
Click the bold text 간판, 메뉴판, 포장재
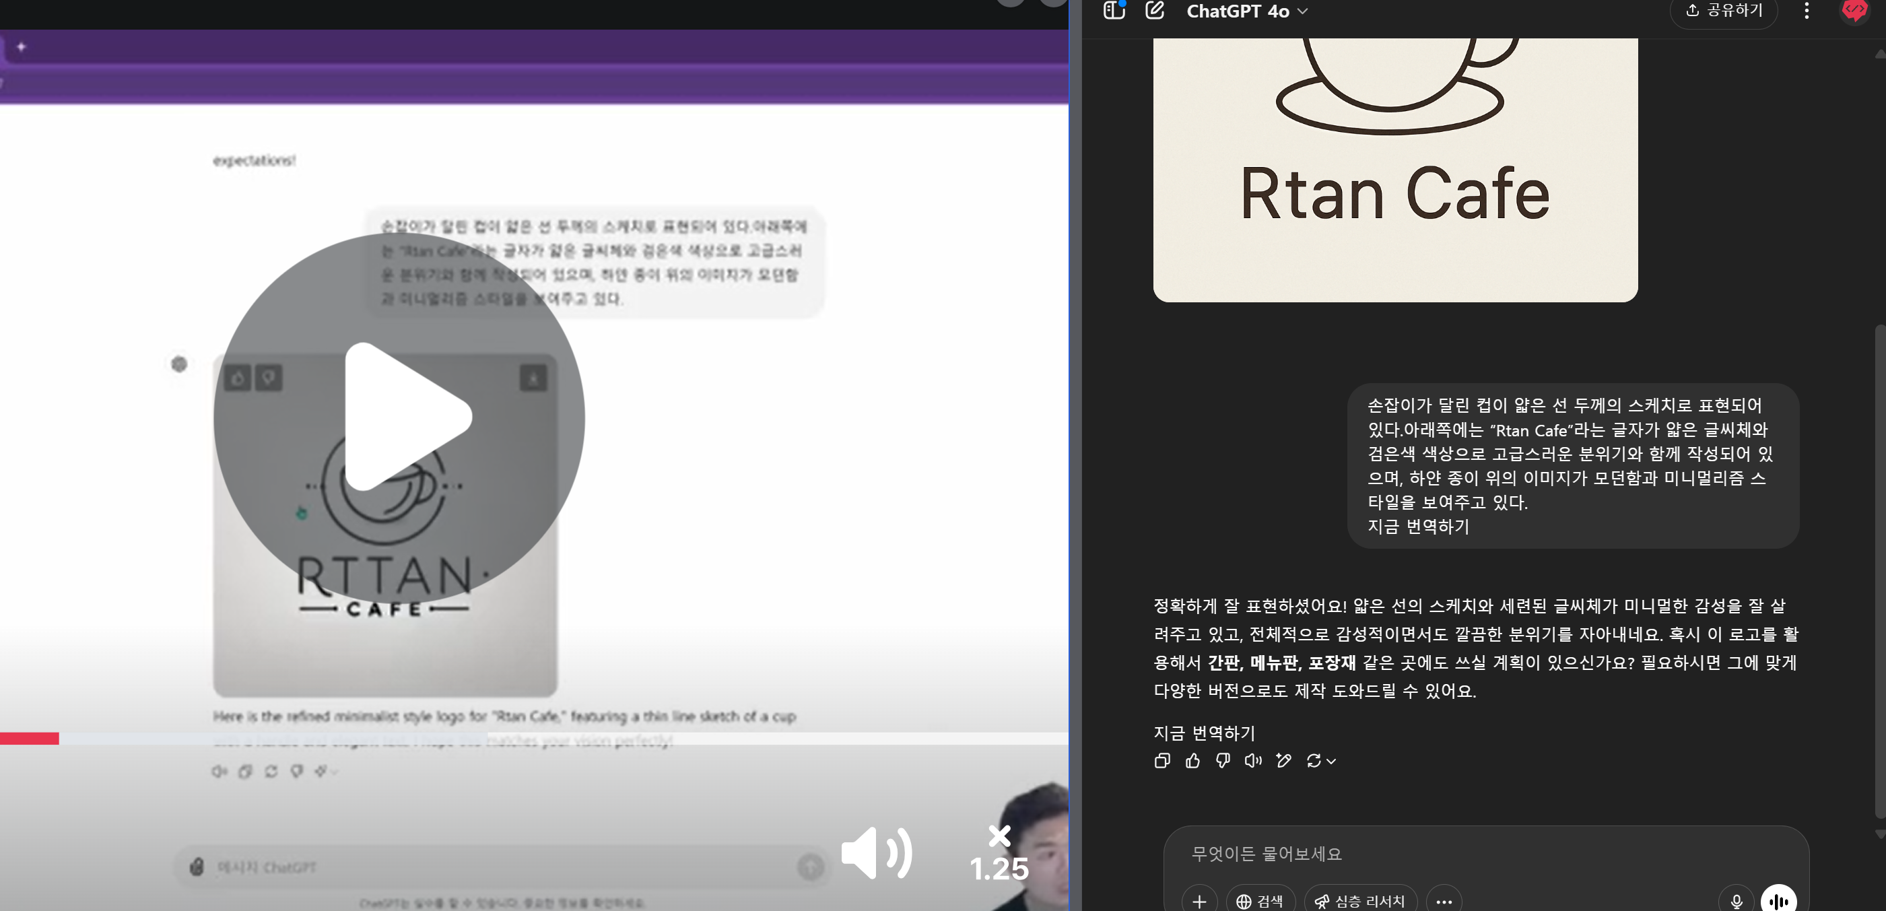[x=1281, y=663]
